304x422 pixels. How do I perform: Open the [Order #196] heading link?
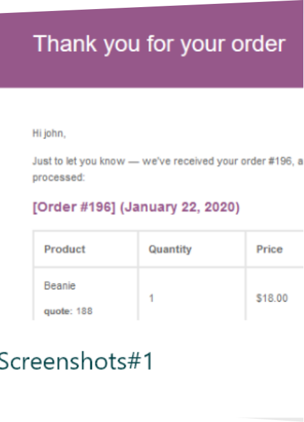tap(74, 207)
